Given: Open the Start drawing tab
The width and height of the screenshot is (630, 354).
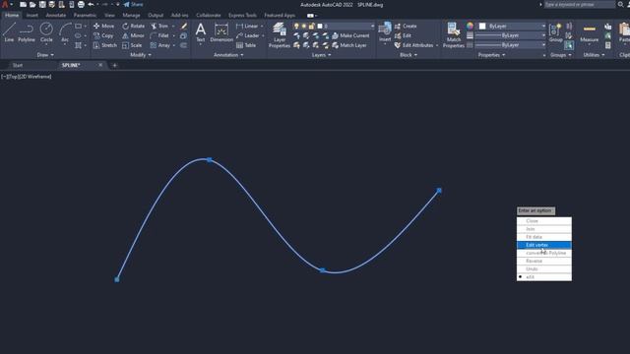Looking at the screenshot, I should 18,65.
